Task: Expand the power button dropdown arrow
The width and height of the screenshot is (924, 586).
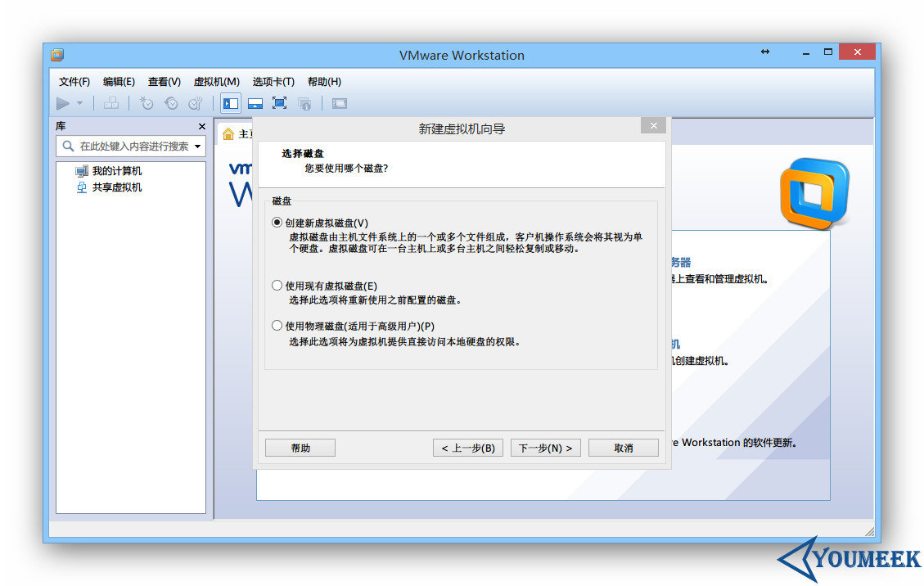Action: (79, 103)
